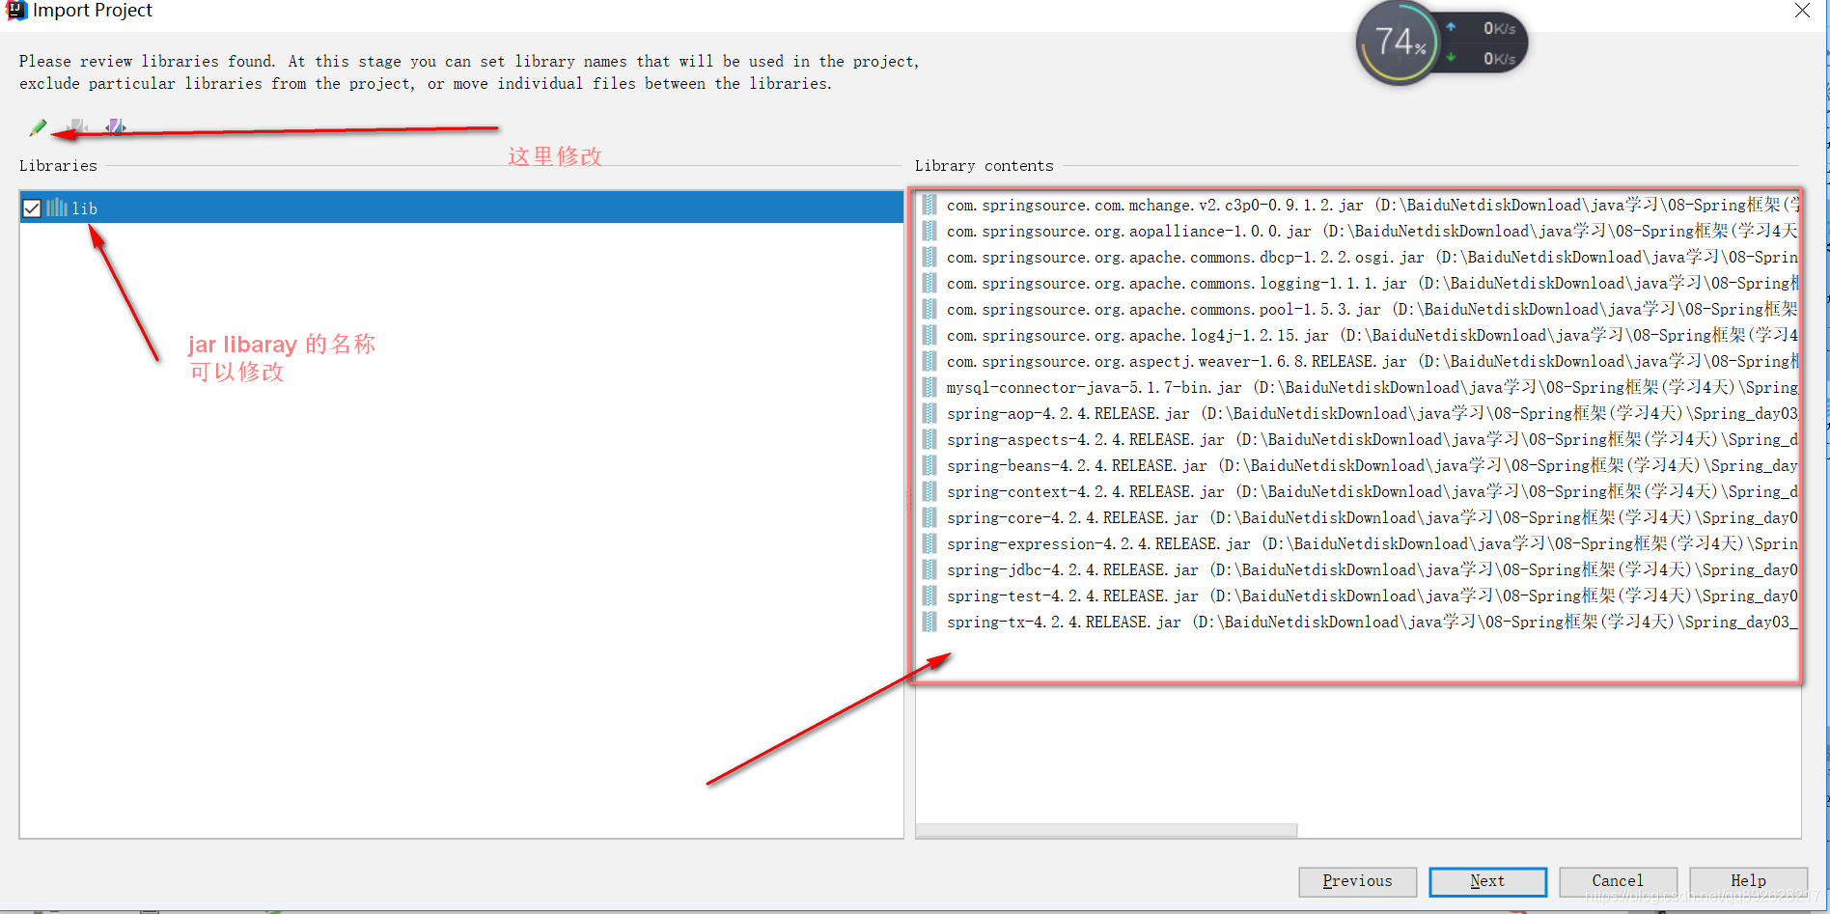The width and height of the screenshot is (1830, 914).
Task: Select spring-tx-4.2.4.RELEASE.jar
Action: point(1358,622)
